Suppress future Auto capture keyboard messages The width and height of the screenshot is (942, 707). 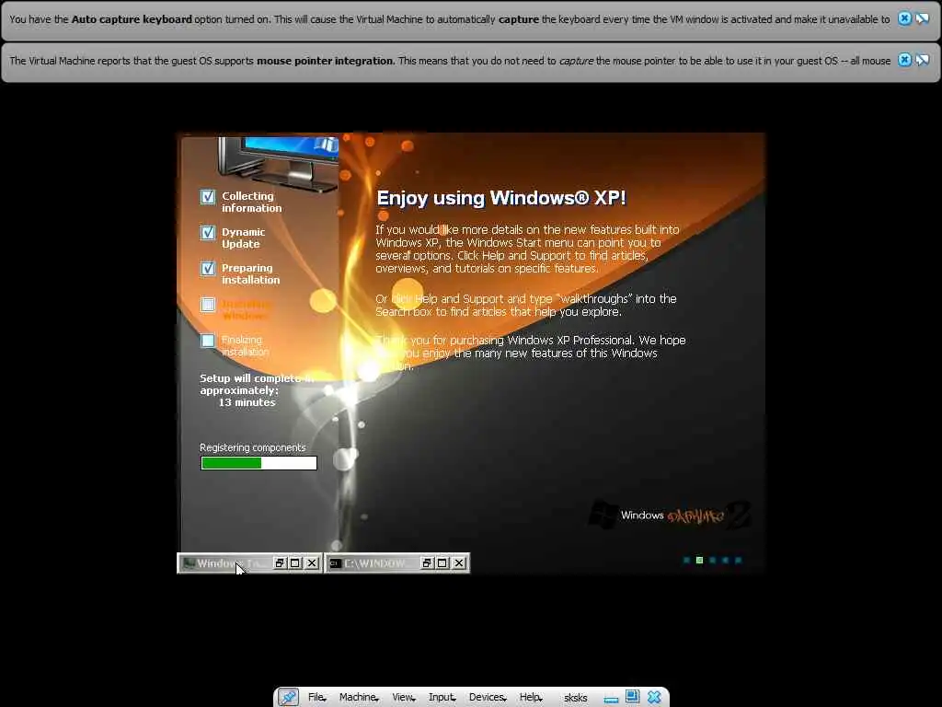(x=922, y=18)
